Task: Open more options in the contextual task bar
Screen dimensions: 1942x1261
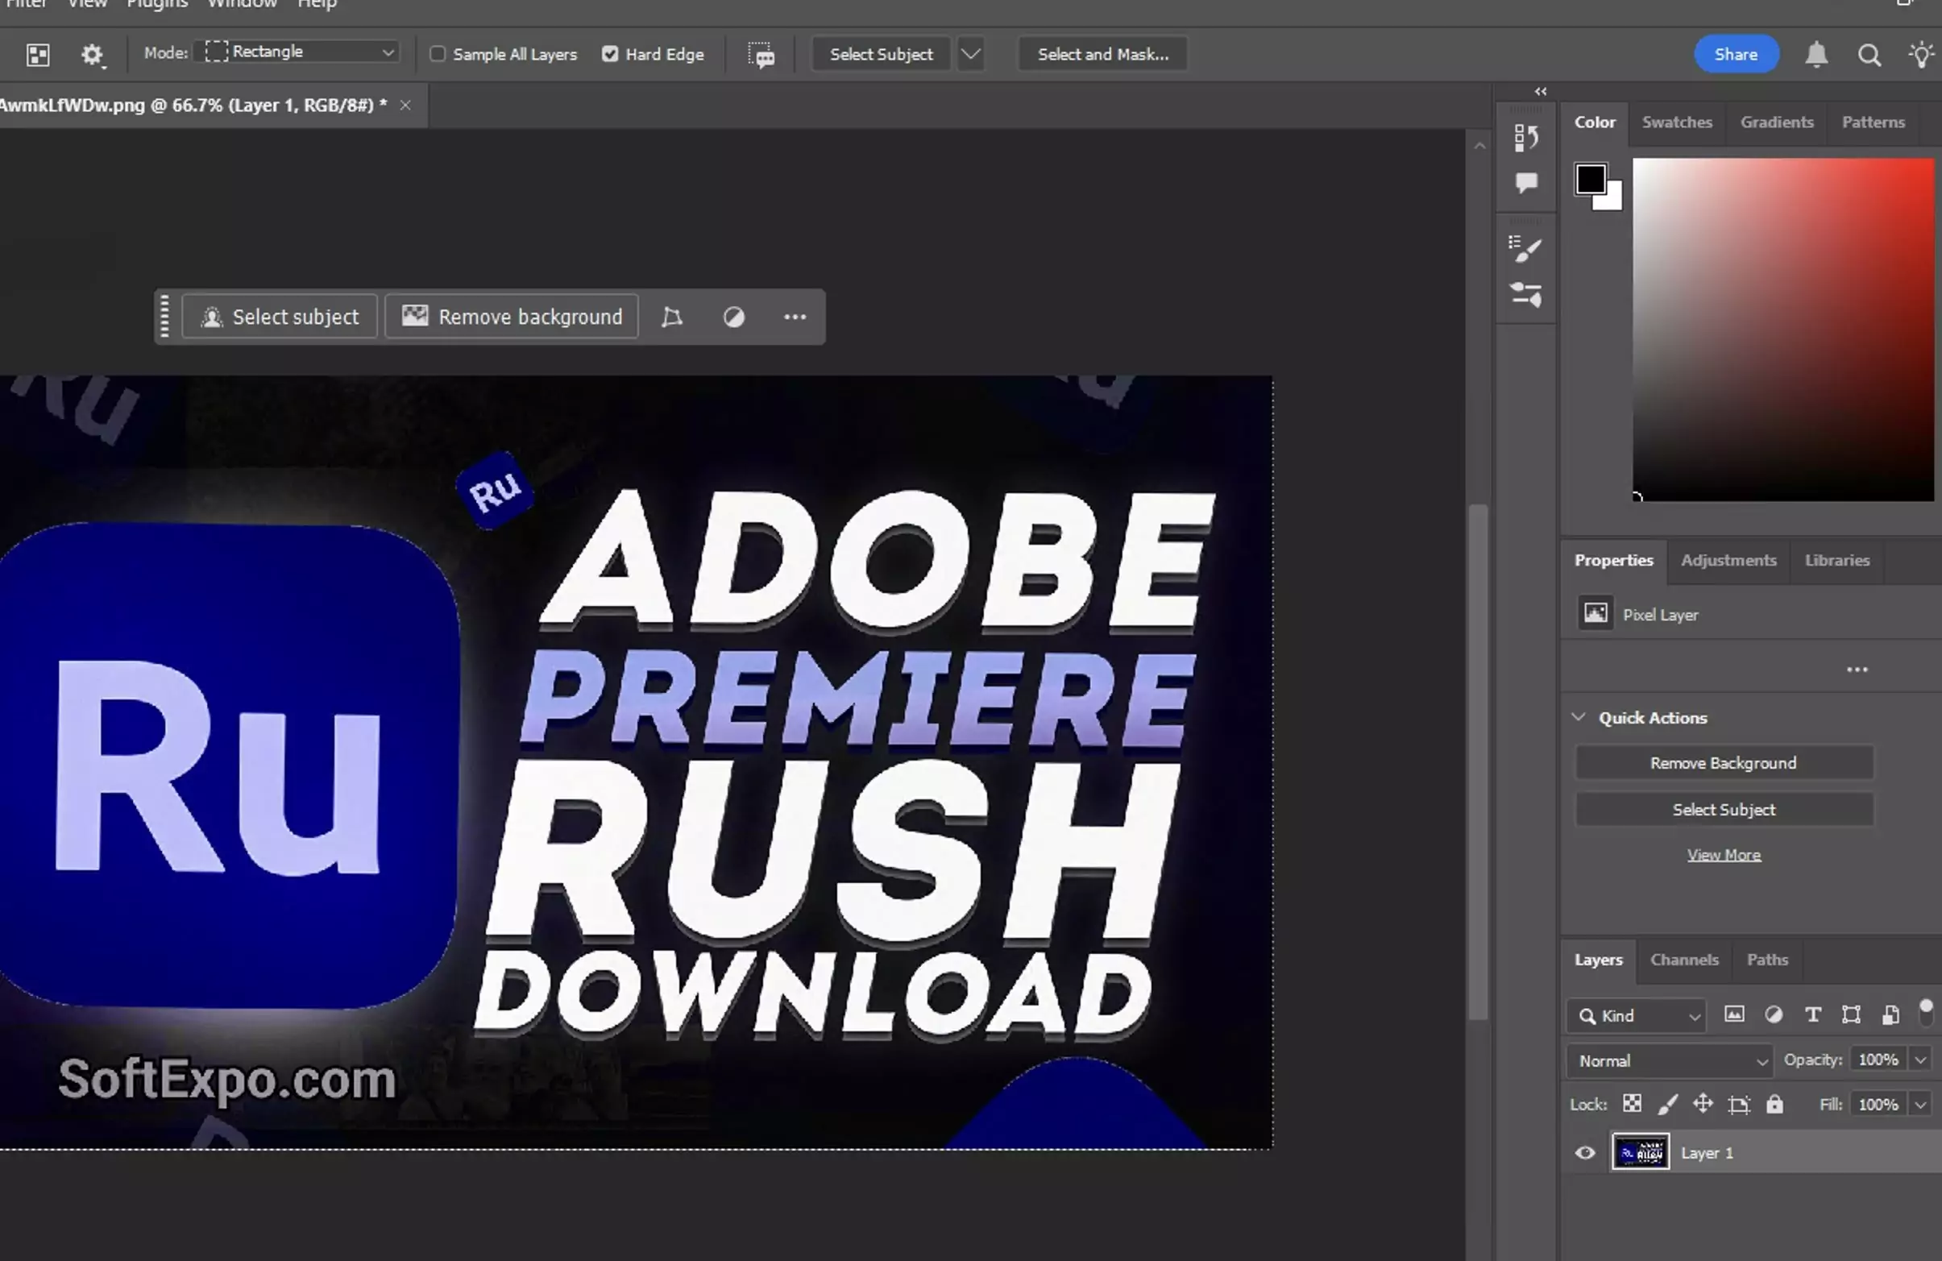Action: (795, 317)
